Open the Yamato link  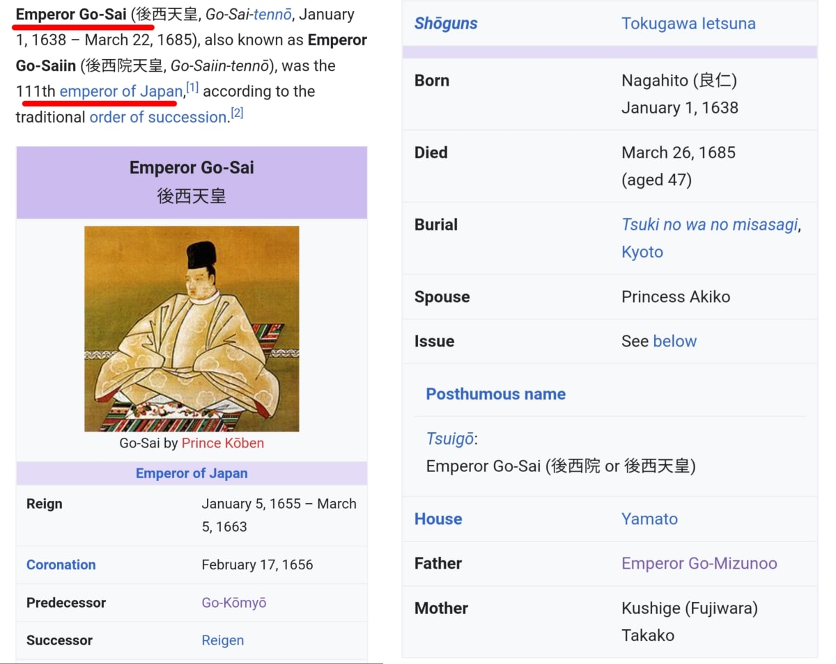pyautogui.click(x=649, y=519)
